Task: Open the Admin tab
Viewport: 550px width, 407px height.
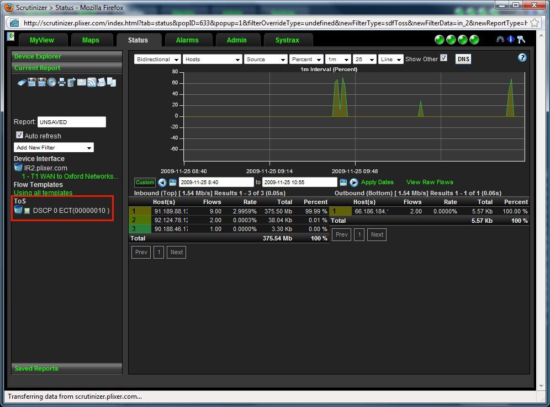Action: [237, 40]
